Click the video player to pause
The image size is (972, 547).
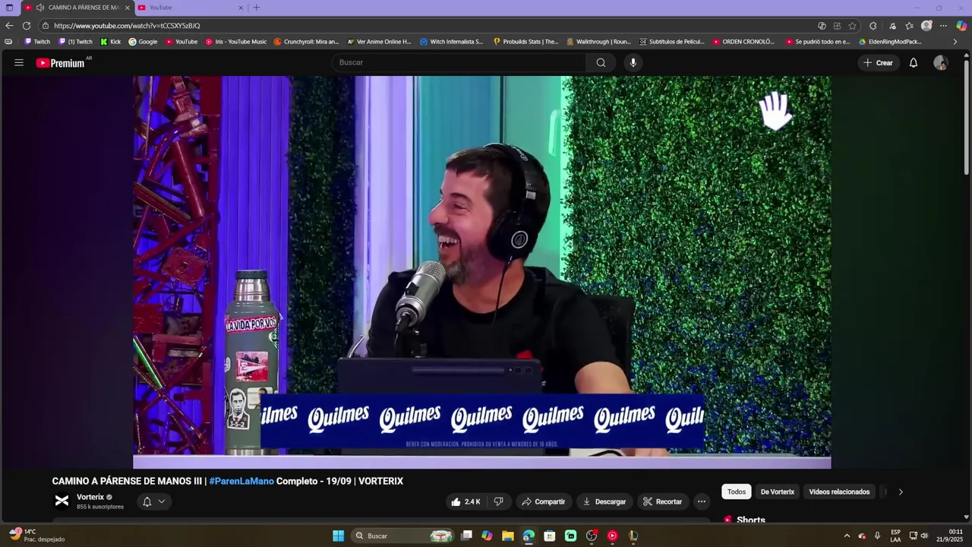481,272
